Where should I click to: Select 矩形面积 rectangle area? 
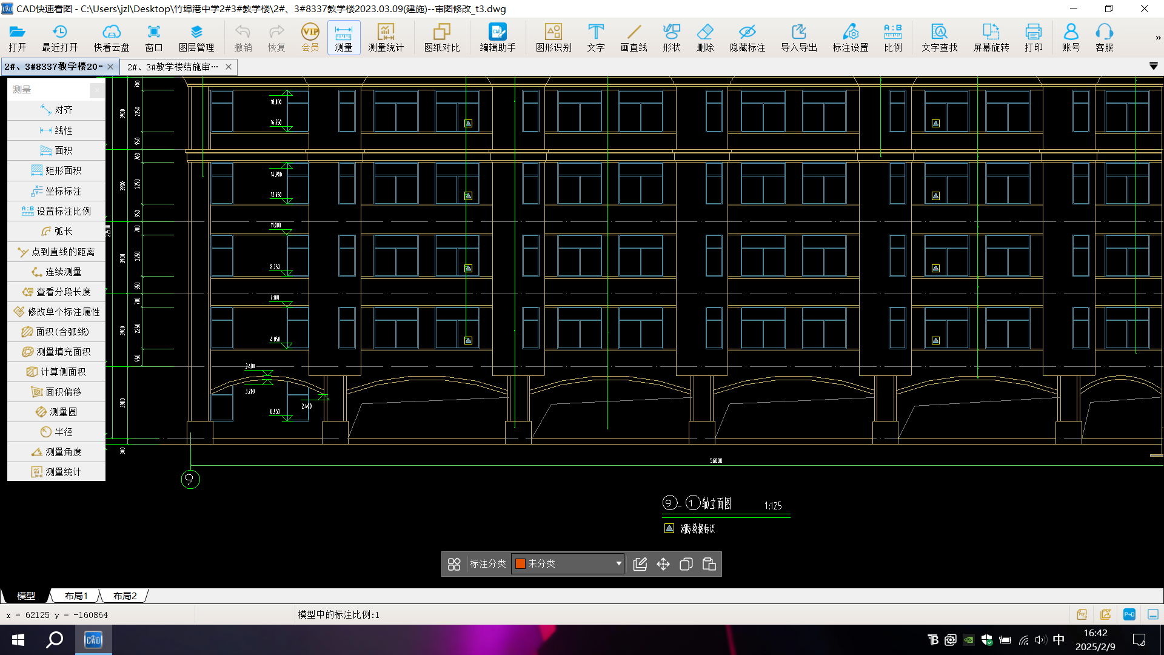pyautogui.click(x=56, y=170)
